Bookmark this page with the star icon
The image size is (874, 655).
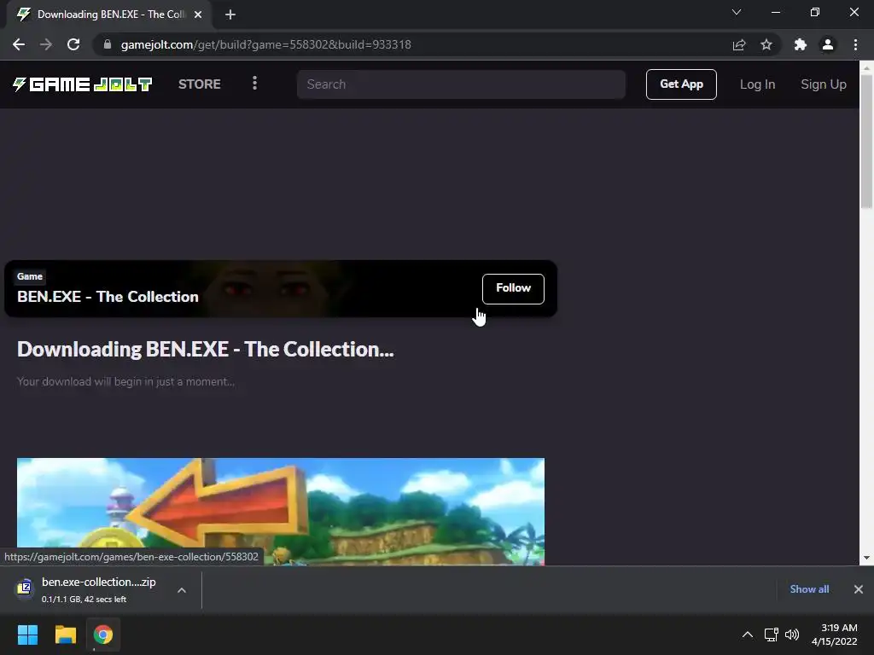(766, 44)
